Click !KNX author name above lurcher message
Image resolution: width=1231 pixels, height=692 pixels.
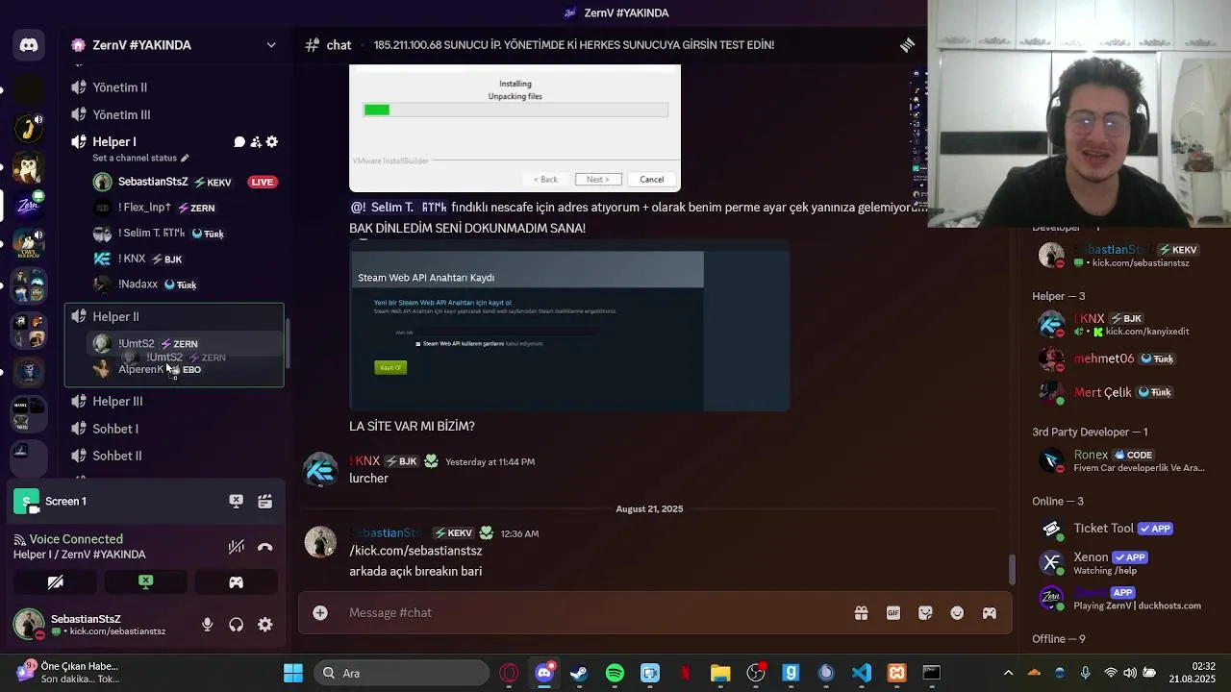point(364,461)
